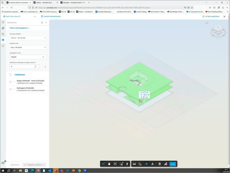Screen dimensions: 230x173
Task: Click the Home view icon
Action: click(207, 23)
